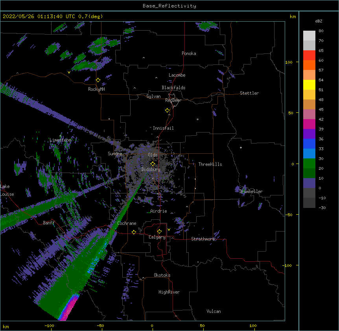The width and height of the screenshot is (339, 331).
Task: Pick the purple 39 dBZ legend swatch
Action: point(309,134)
